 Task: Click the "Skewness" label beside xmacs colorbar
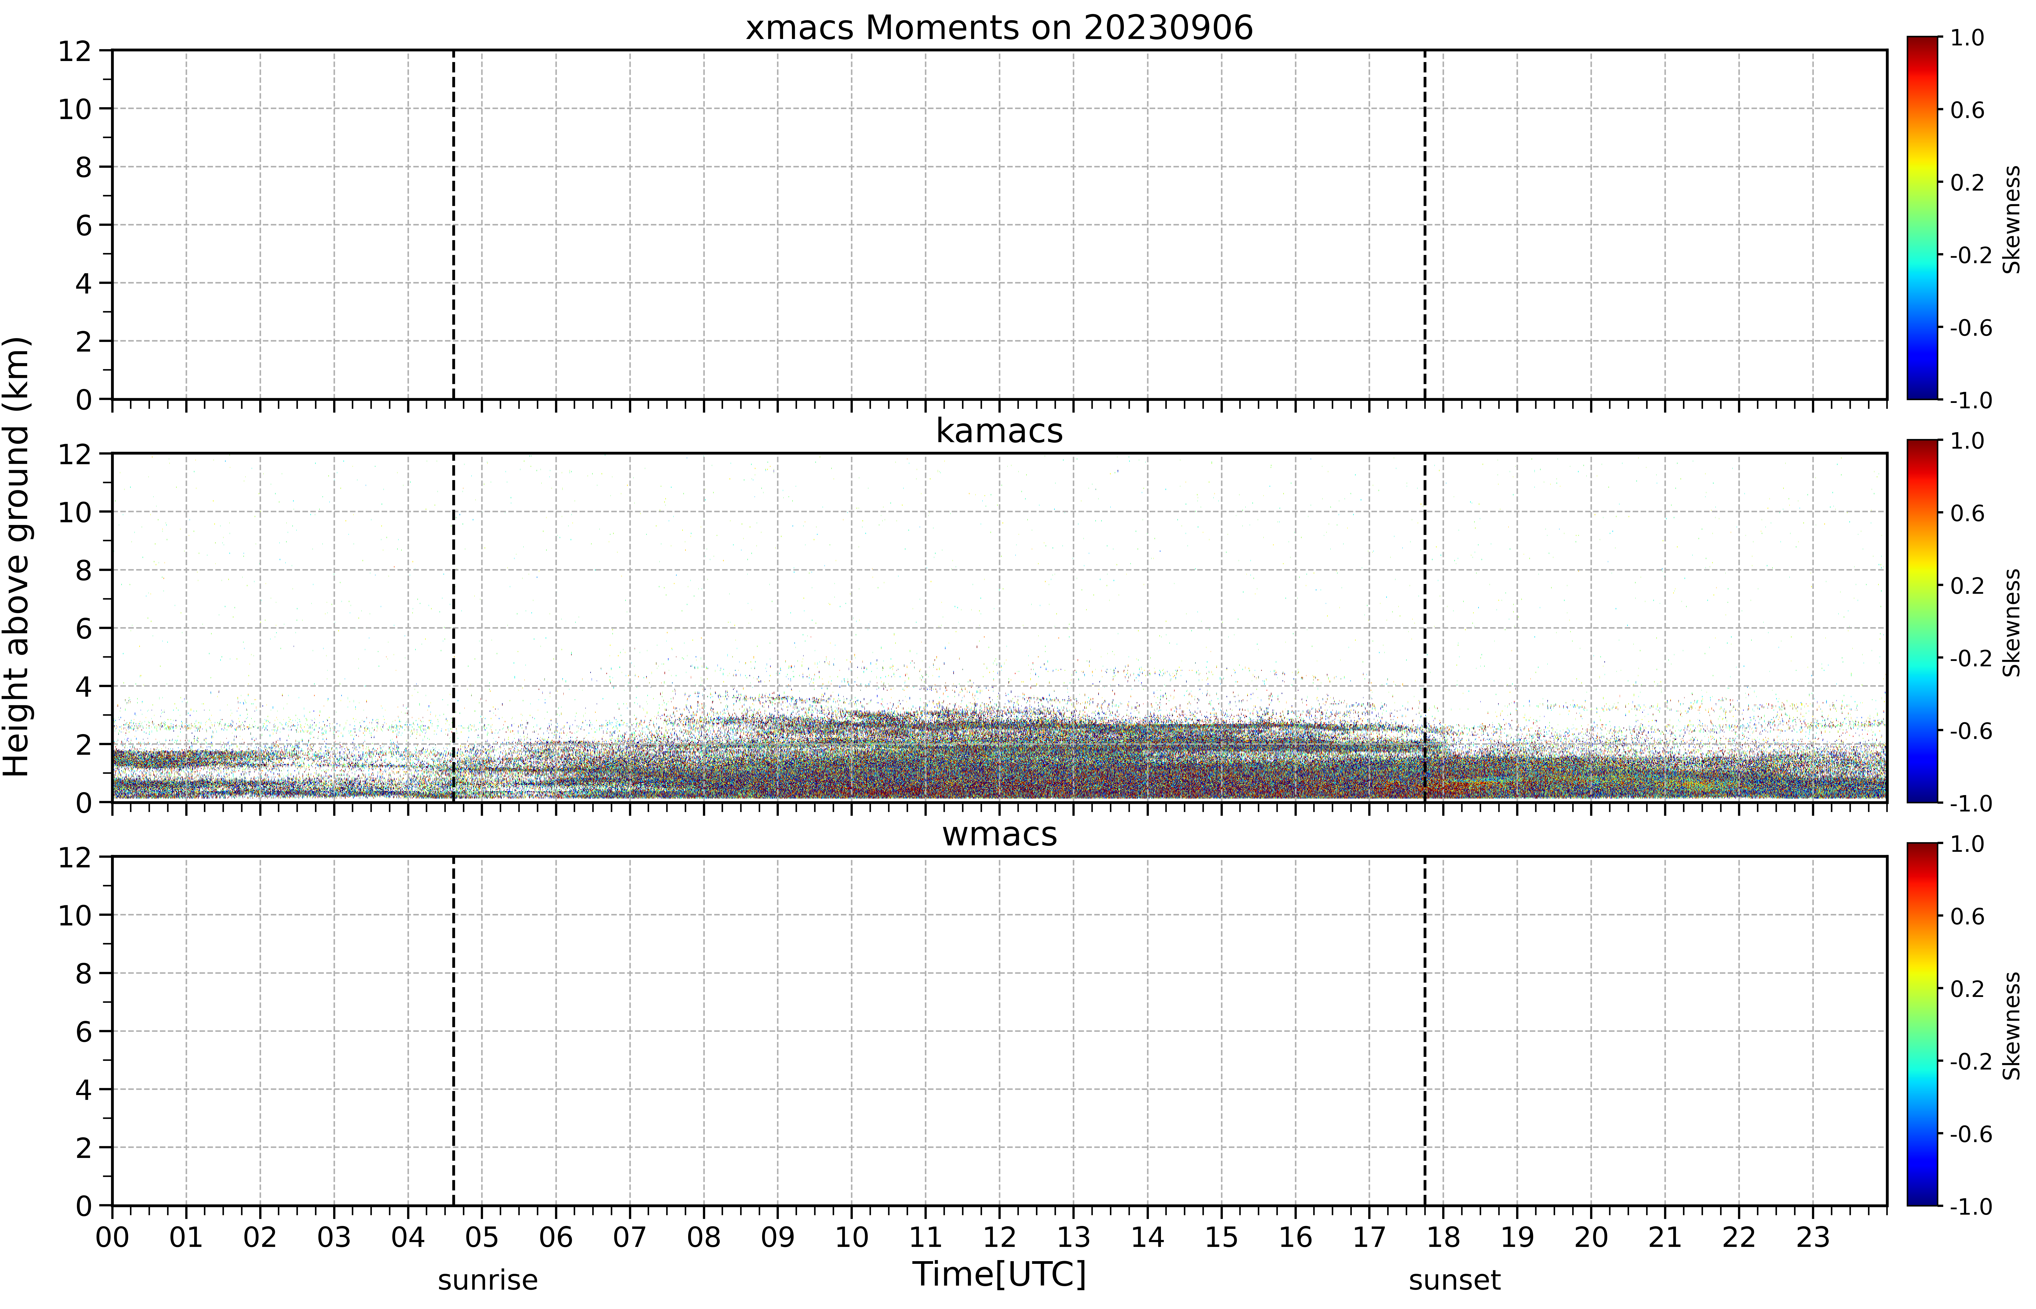point(2011,219)
